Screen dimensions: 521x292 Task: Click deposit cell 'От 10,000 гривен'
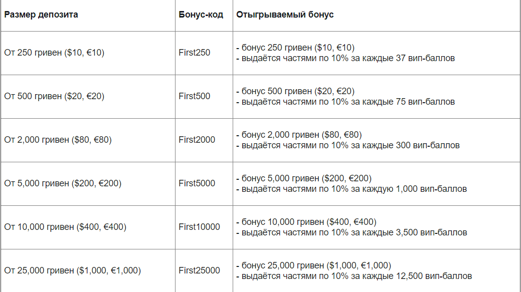[x=65, y=227]
